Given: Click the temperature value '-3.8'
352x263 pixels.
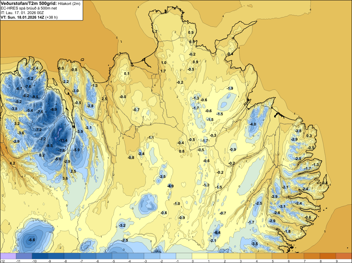Looking at the screenshot, I should 14,109.
